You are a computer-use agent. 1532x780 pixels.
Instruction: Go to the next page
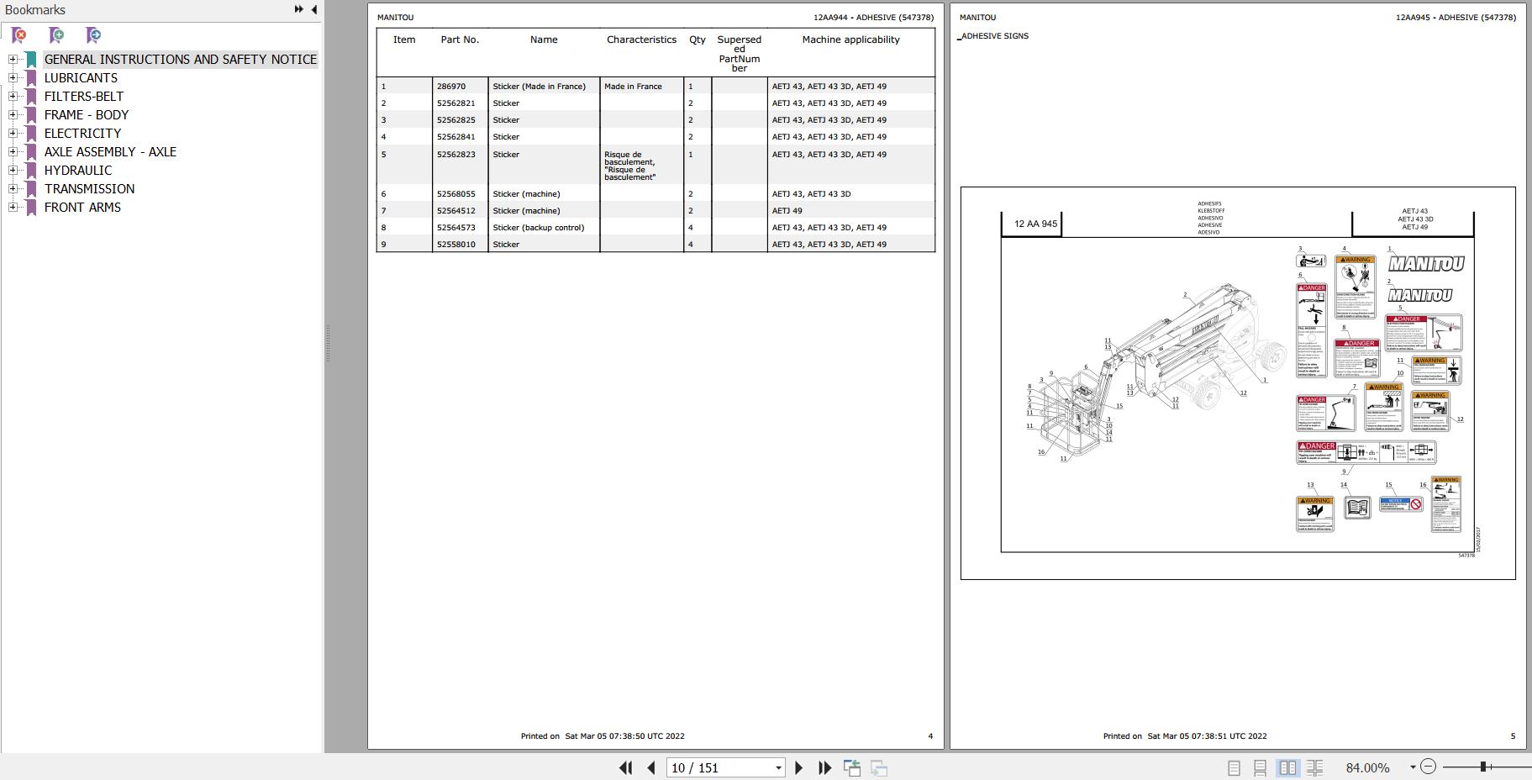pyautogui.click(x=799, y=767)
